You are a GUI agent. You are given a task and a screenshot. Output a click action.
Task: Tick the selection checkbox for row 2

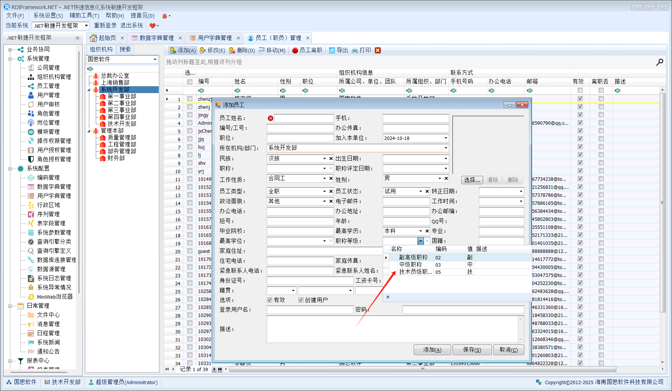pos(190,107)
